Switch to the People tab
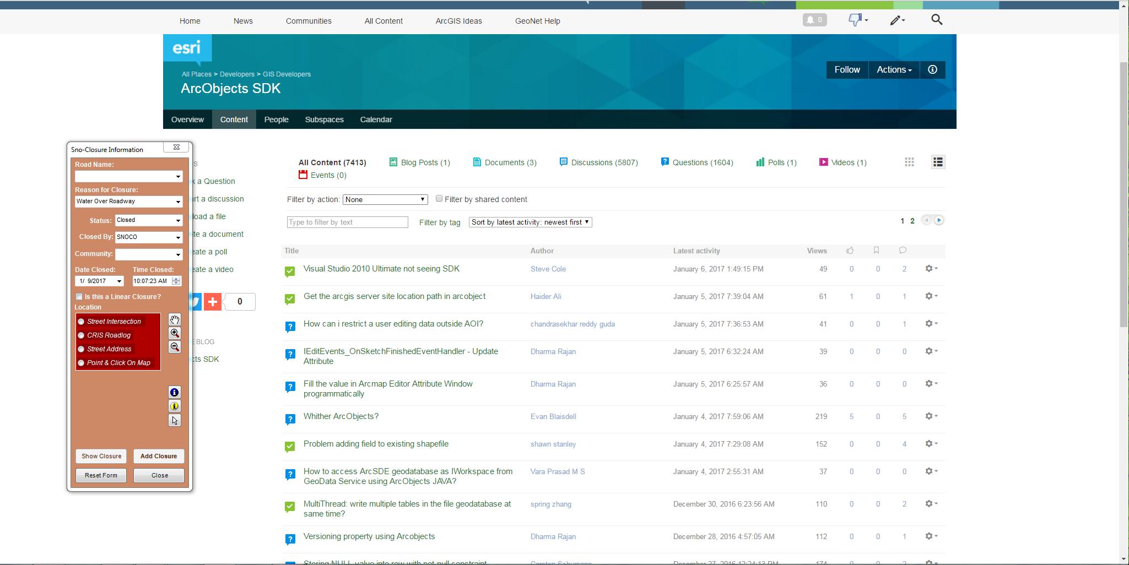This screenshot has height=565, width=1129. coord(277,119)
